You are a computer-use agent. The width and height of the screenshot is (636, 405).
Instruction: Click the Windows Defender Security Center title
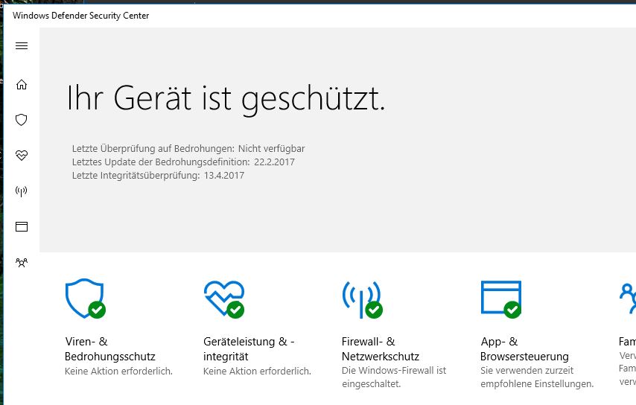(x=80, y=16)
